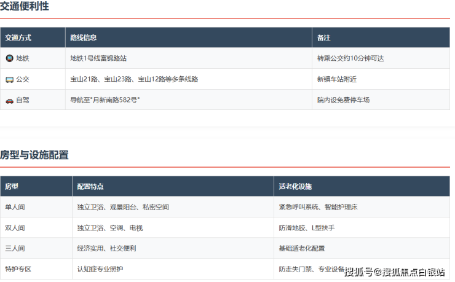Select the 单人间 room type row
The image size is (455, 282).
[15, 207]
